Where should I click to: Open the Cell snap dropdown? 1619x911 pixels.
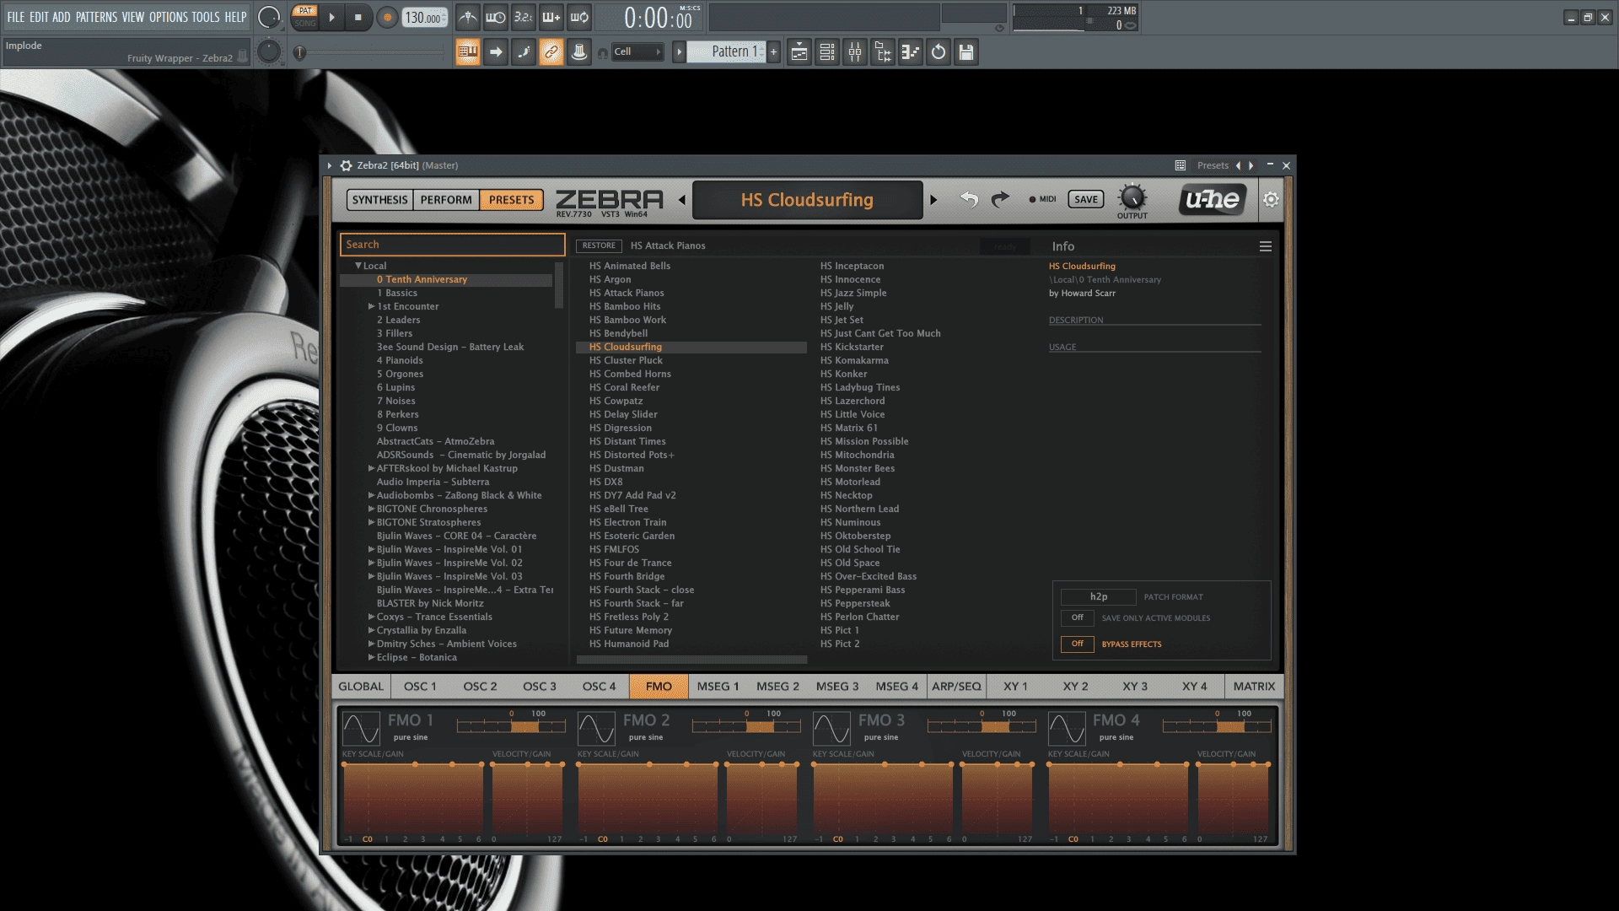(637, 52)
